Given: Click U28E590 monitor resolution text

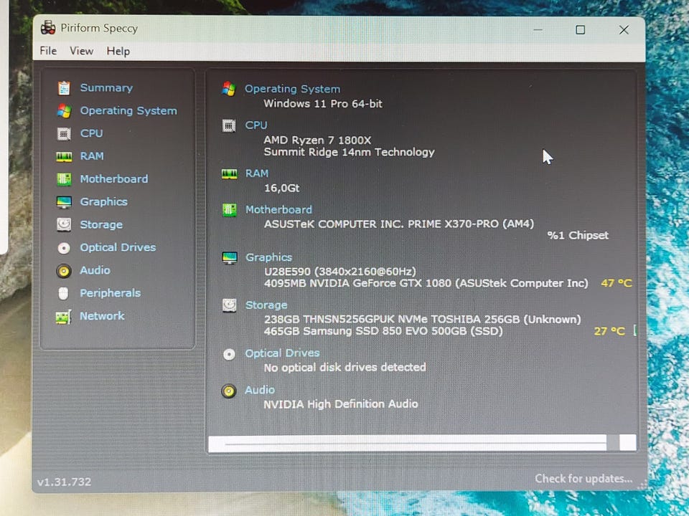Looking at the screenshot, I should 340,272.
